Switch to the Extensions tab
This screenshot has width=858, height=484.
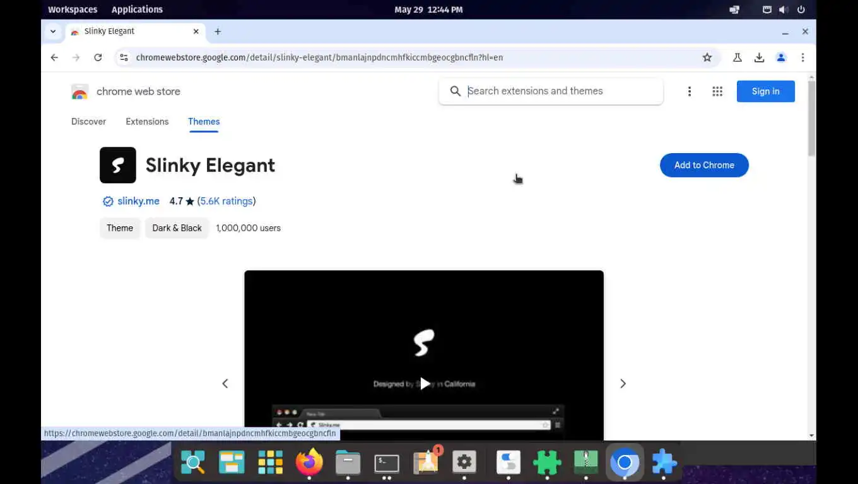[x=147, y=122]
